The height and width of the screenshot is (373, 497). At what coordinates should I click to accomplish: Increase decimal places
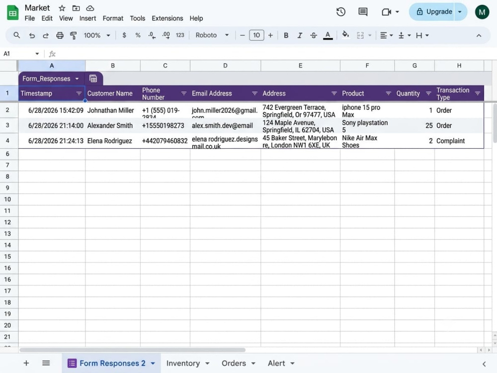166,35
